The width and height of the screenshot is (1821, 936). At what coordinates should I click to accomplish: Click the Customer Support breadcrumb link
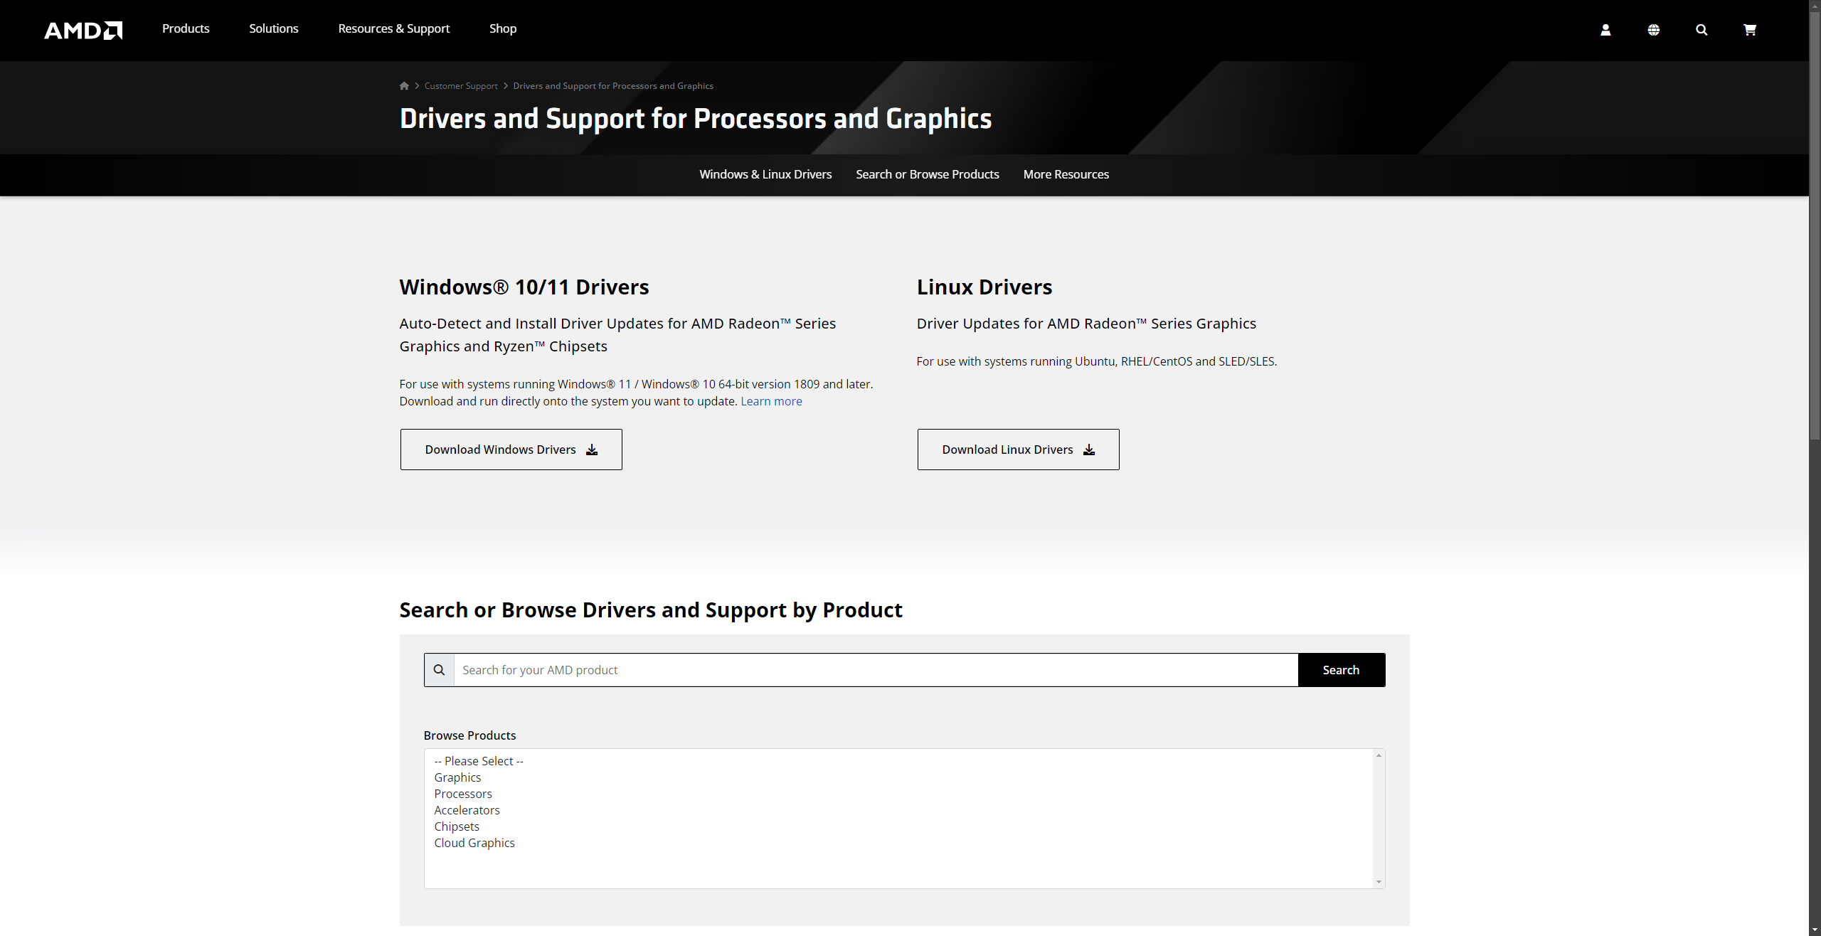(x=461, y=85)
